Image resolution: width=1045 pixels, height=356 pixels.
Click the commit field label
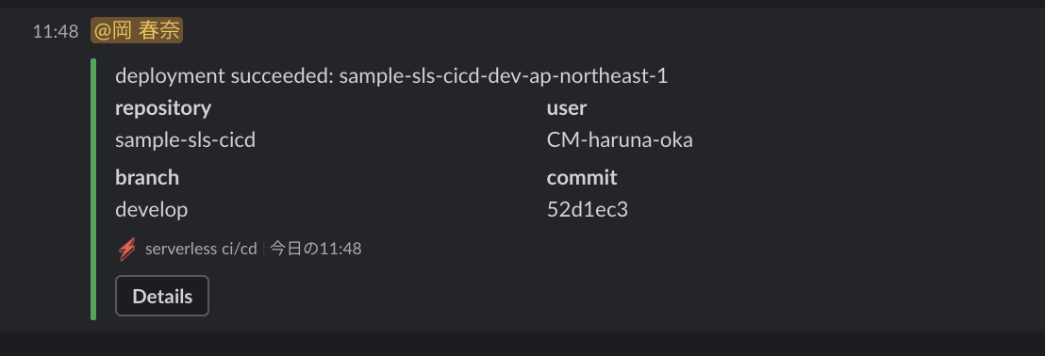[582, 177]
